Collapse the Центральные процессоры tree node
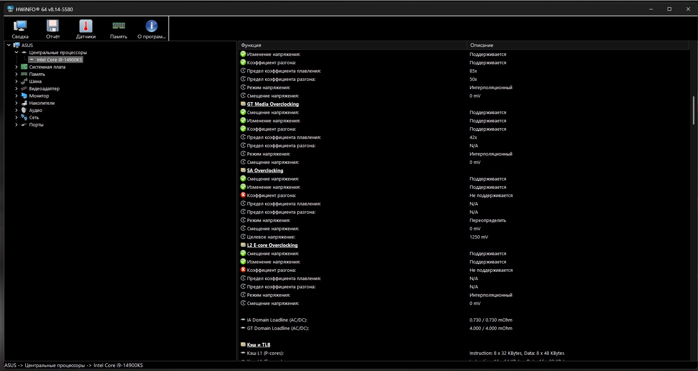 click(x=16, y=52)
